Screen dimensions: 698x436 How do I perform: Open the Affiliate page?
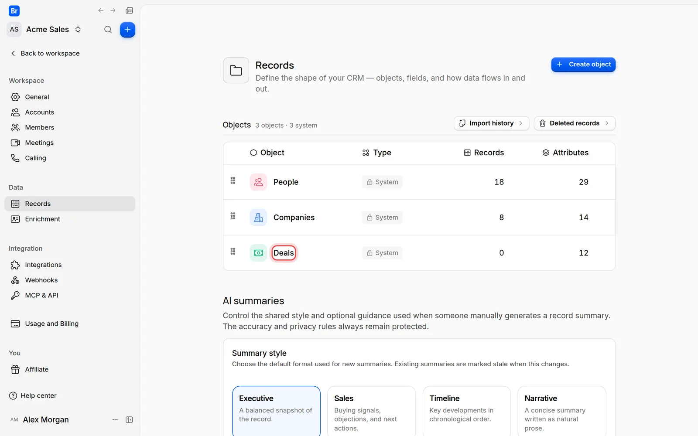click(70, 369)
